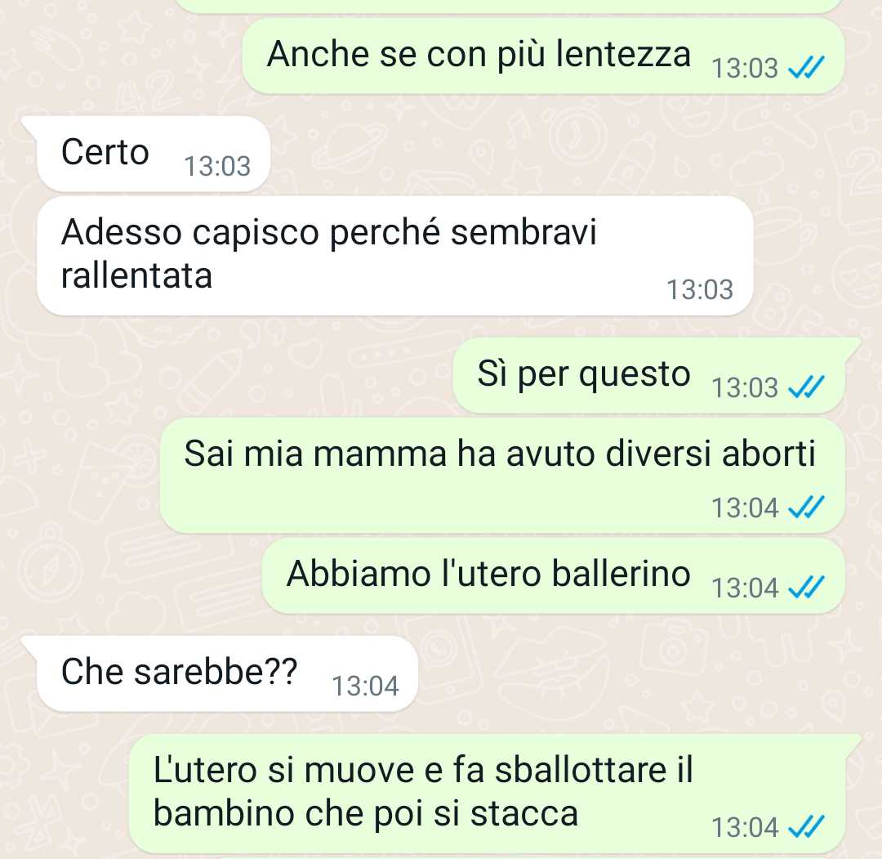Click the 13:04 time on 'Abbiamo l'utero ballerino'

tap(745, 588)
